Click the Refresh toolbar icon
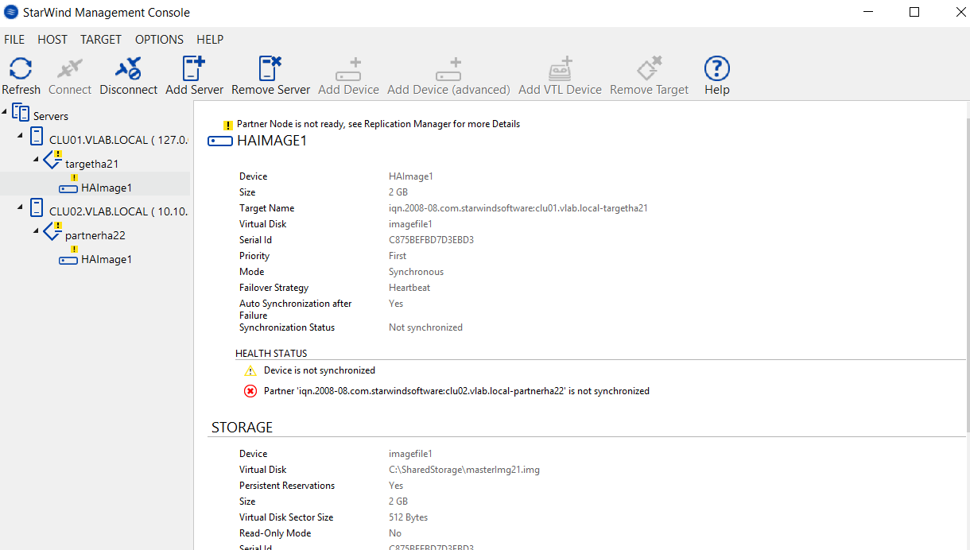970x550 pixels. 21,68
